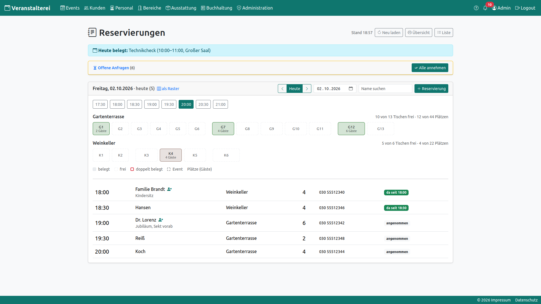Switch to Liste view
Screen dimensions: 541x304
pyautogui.click(x=444, y=33)
